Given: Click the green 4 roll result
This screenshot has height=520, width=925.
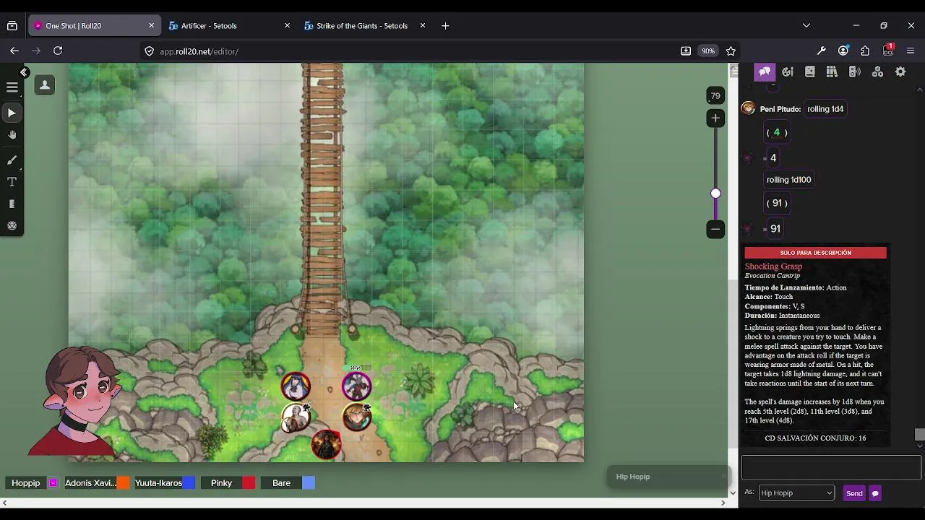Looking at the screenshot, I should pyautogui.click(x=777, y=132).
